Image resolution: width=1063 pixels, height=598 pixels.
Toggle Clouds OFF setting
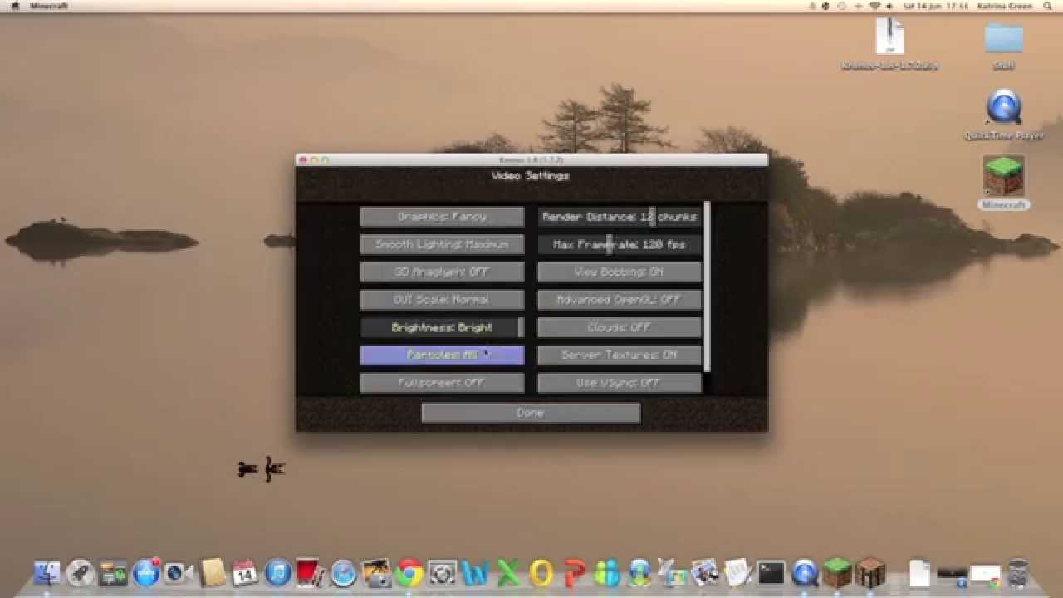coord(620,327)
